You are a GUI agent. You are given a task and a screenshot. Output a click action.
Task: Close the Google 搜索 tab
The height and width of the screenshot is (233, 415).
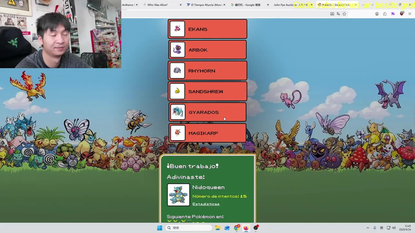click(268, 5)
